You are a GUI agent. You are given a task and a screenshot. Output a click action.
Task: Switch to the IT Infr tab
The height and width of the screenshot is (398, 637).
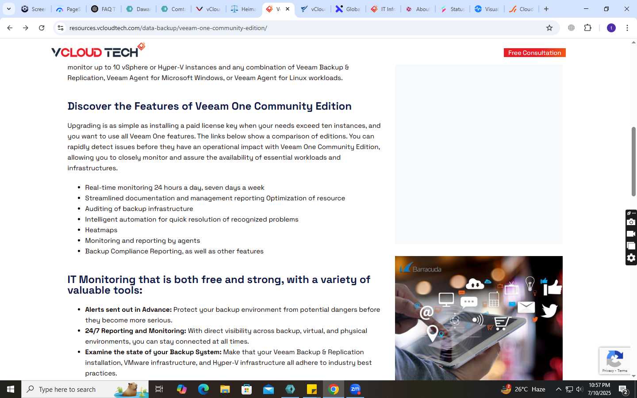(383, 9)
